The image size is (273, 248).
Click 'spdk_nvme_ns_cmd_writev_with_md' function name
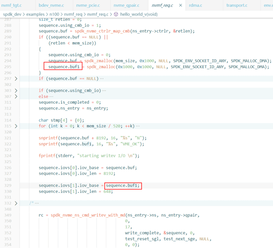coord(88,215)
